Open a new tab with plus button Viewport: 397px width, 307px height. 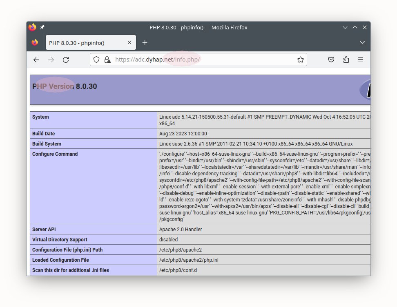click(145, 42)
